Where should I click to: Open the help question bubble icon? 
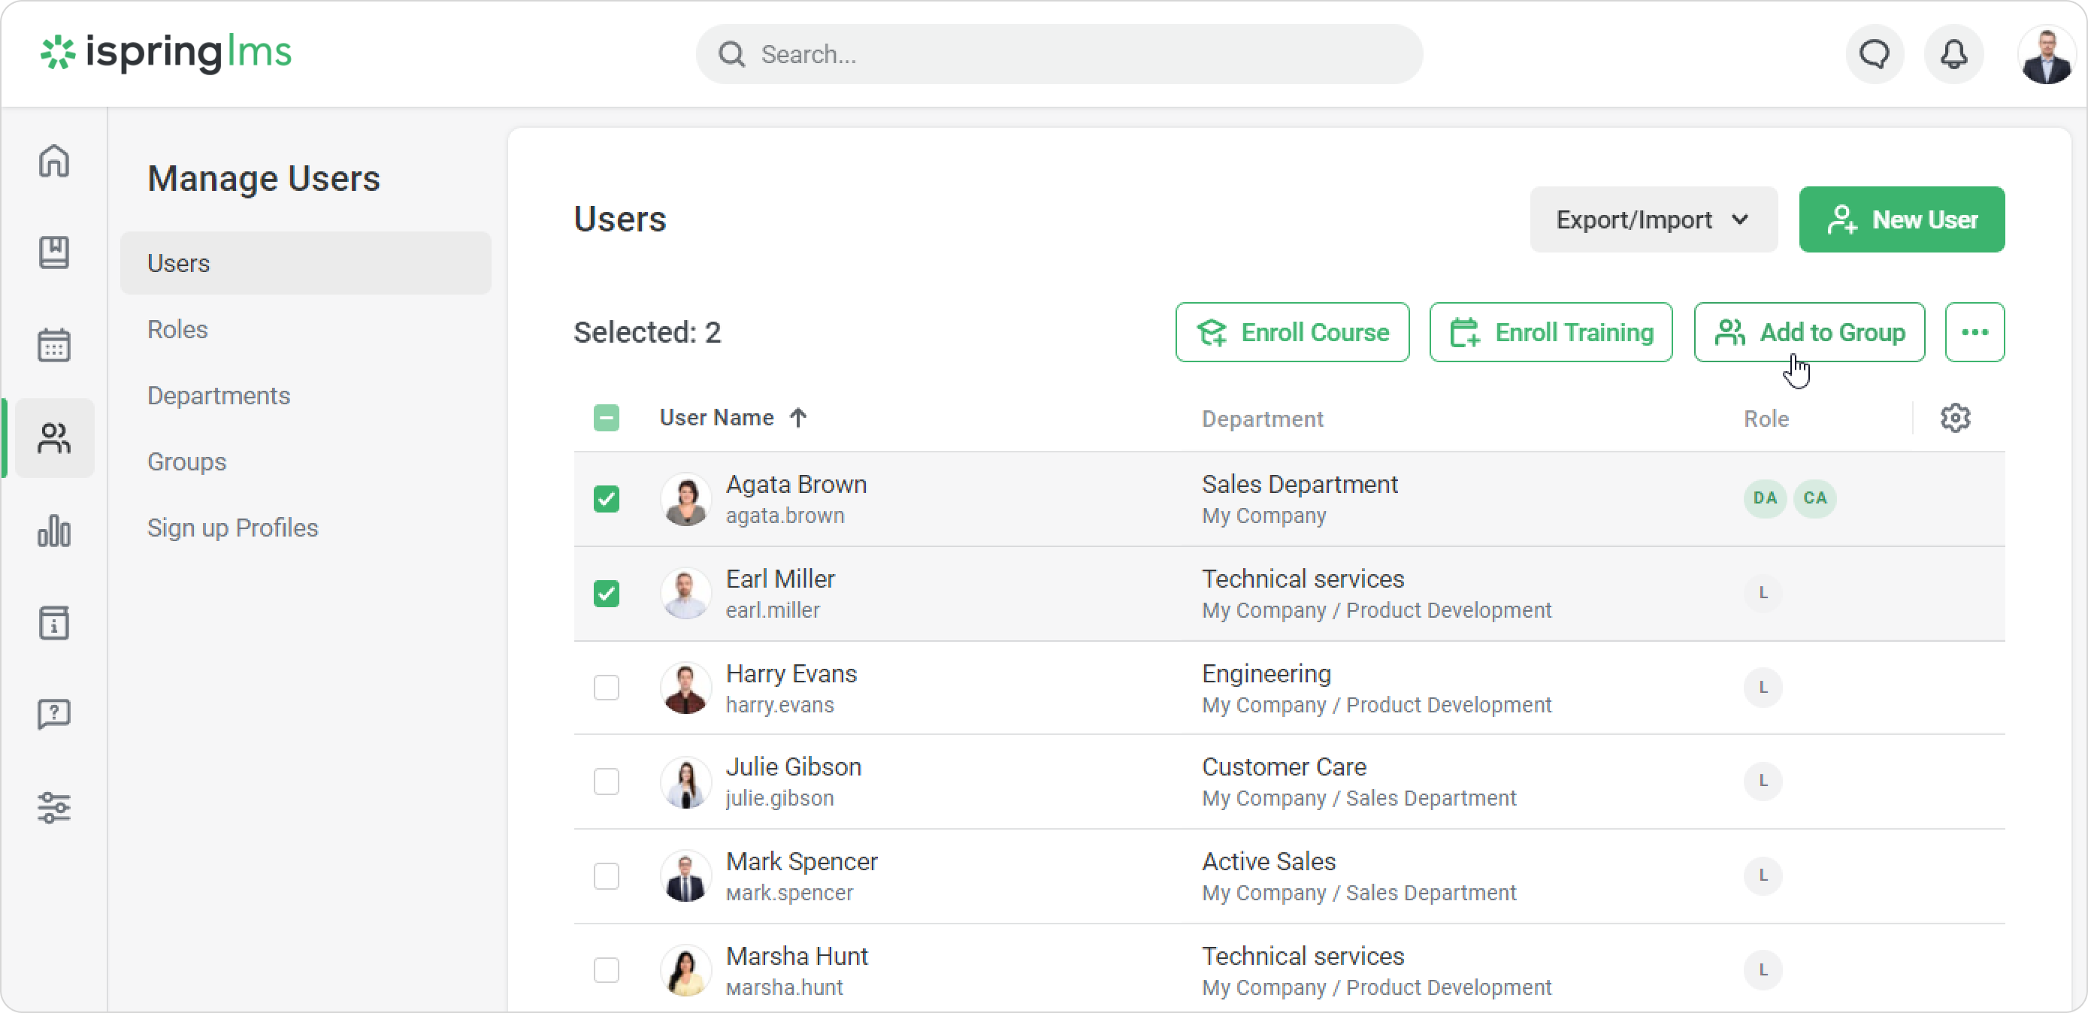click(53, 715)
